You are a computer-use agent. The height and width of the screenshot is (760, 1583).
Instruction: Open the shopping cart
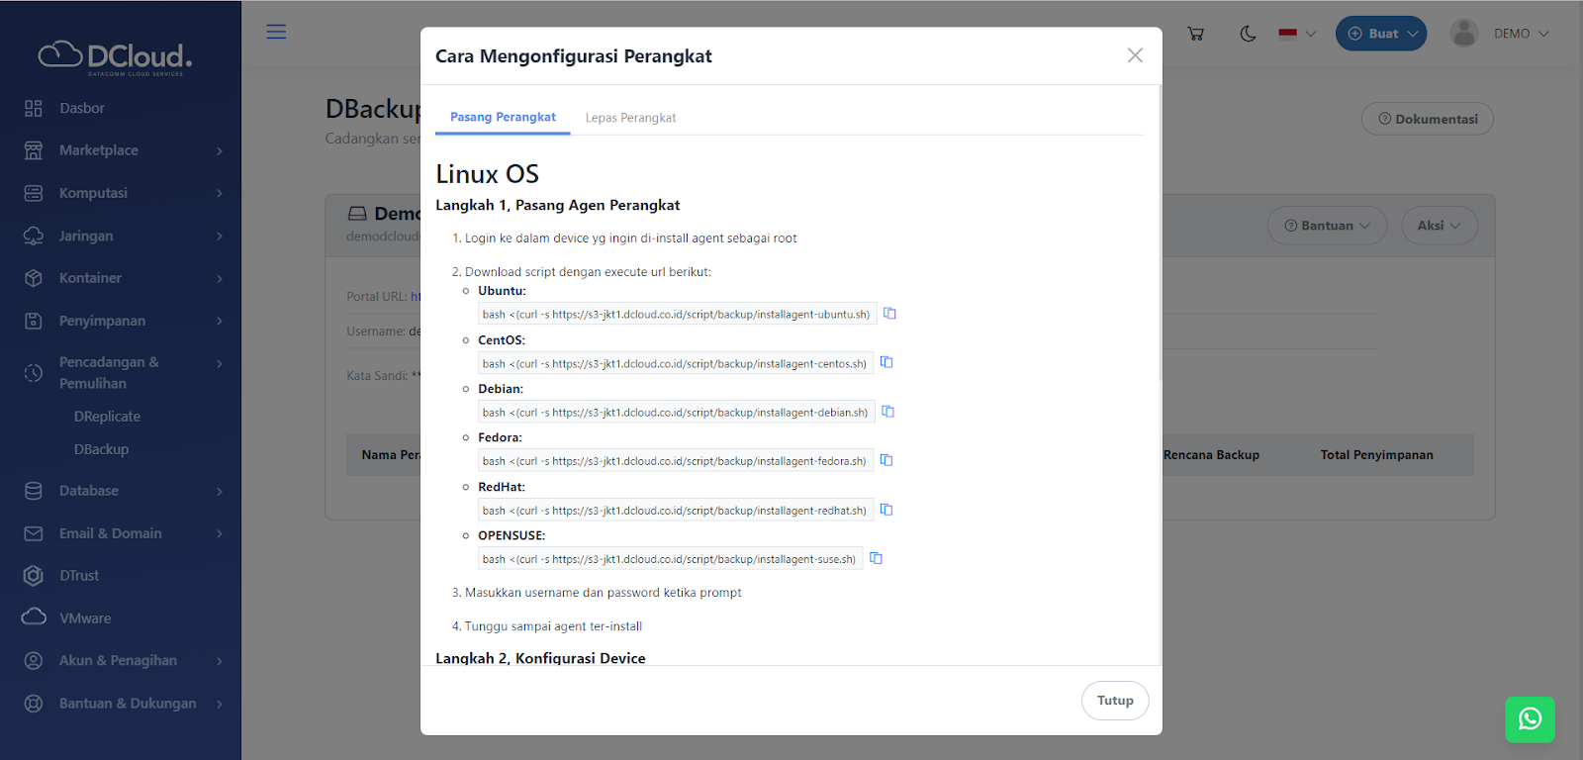click(1195, 34)
